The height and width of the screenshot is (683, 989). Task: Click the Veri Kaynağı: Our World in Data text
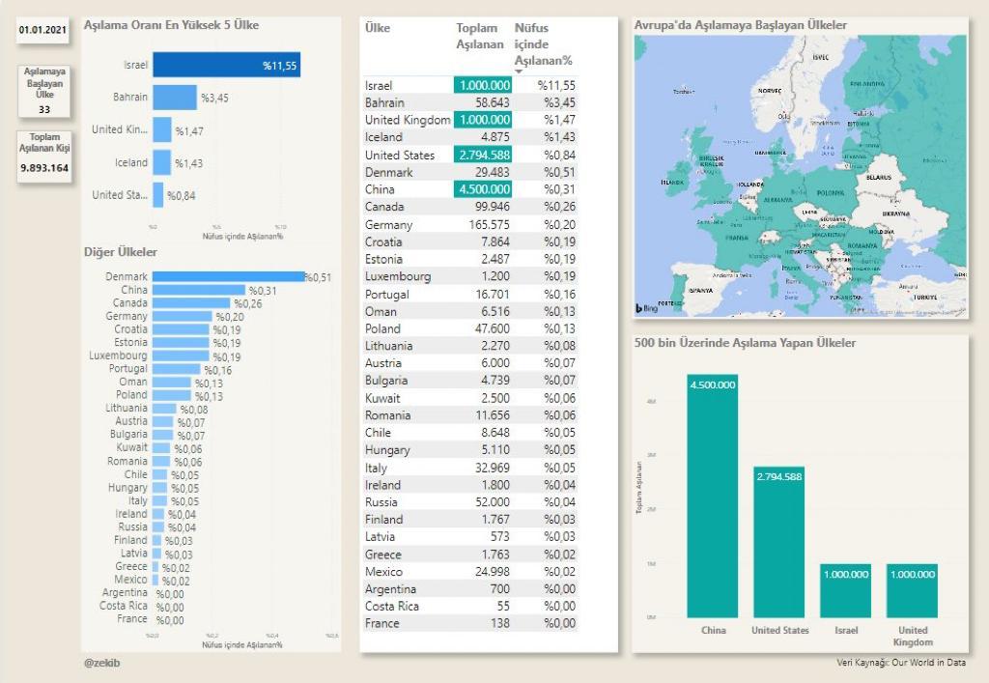click(x=900, y=663)
